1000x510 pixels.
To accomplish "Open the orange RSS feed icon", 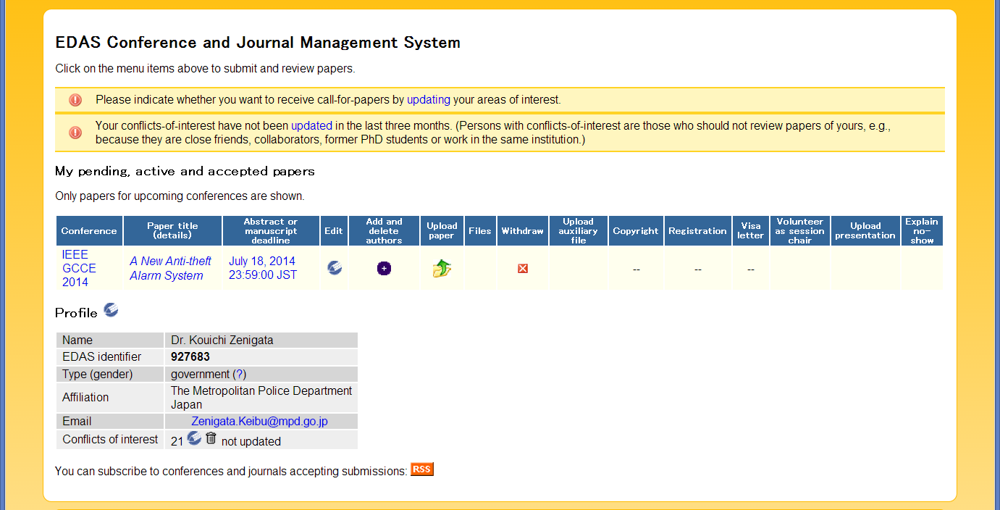I will (x=421, y=469).
